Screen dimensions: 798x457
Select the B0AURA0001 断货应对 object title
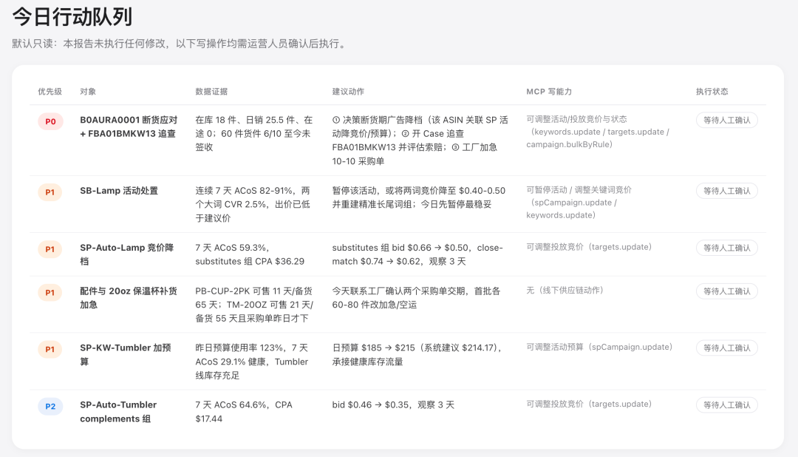pos(129,127)
